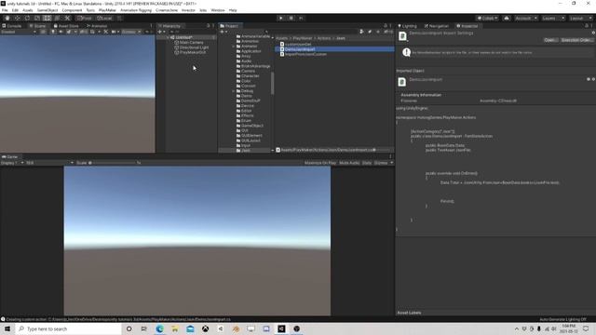
Task: Open the PlayMaker menu
Action: (107, 10)
